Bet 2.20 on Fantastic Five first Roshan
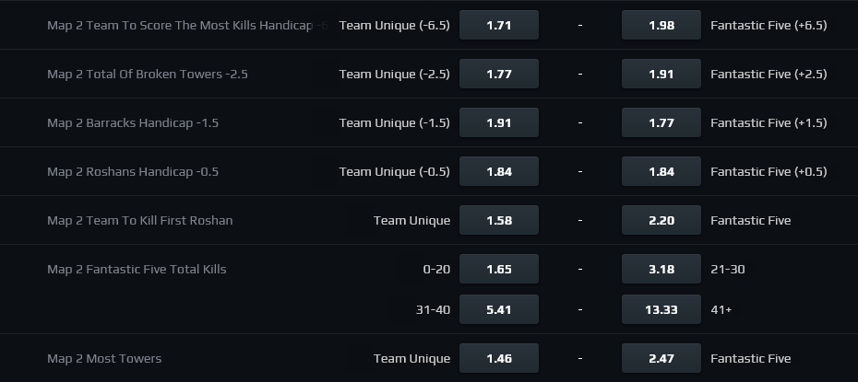 [x=661, y=220]
